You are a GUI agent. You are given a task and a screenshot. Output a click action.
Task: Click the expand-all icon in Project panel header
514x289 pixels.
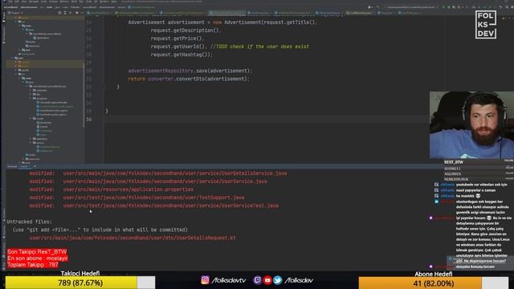coord(65,13)
